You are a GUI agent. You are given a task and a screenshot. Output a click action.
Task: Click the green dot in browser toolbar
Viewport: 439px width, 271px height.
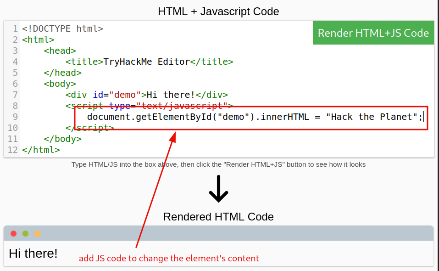[25, 233]
